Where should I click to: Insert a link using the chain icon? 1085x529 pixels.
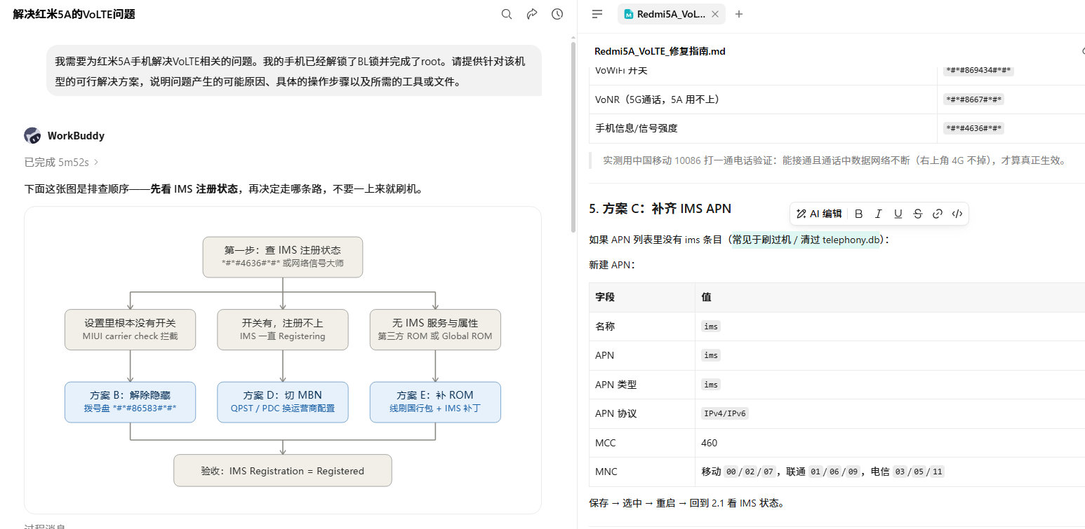pos(937,214)
